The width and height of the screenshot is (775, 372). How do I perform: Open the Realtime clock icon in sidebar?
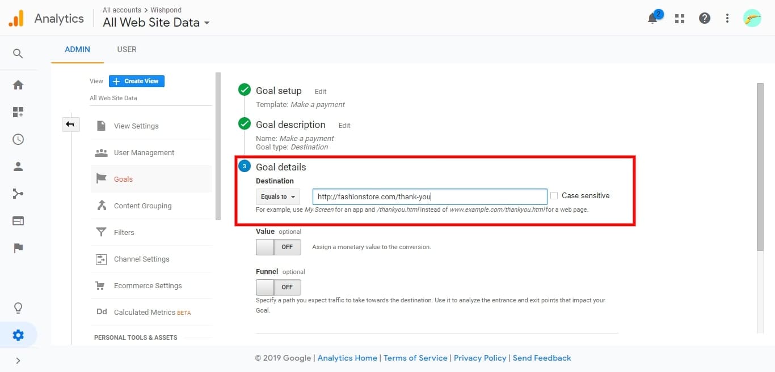tap(18, 139)
